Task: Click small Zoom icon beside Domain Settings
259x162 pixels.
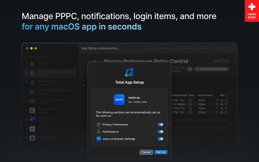Action: [x=99, y=139]
